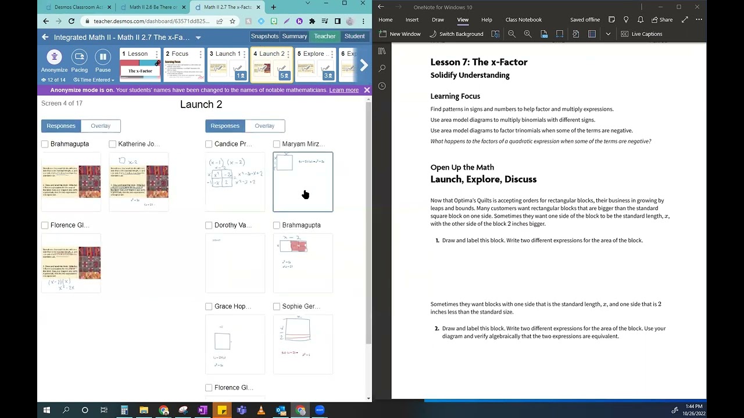Advance to next screens with right arrow

tap(364, 66)
